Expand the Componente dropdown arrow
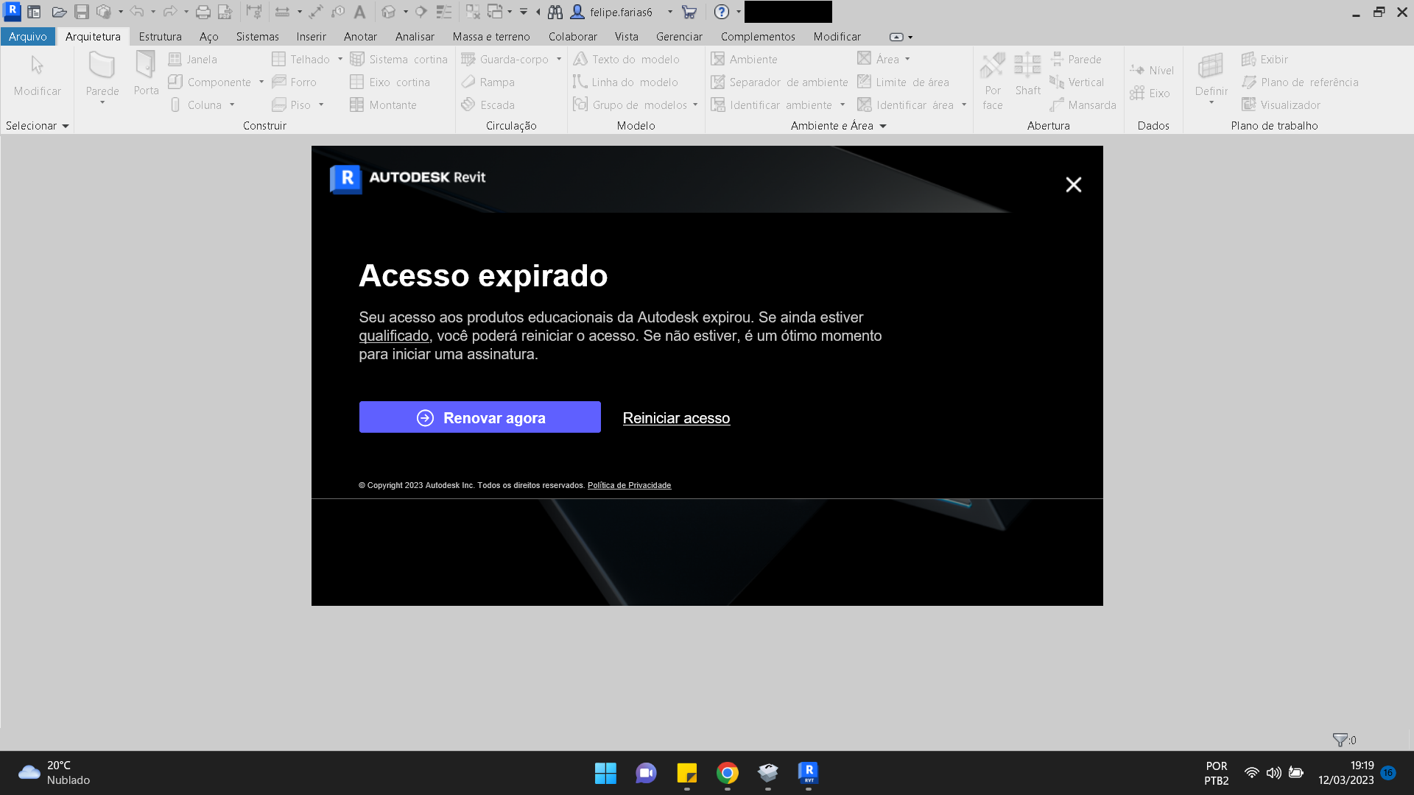1414x795 pixels. [x=261, y=82]
